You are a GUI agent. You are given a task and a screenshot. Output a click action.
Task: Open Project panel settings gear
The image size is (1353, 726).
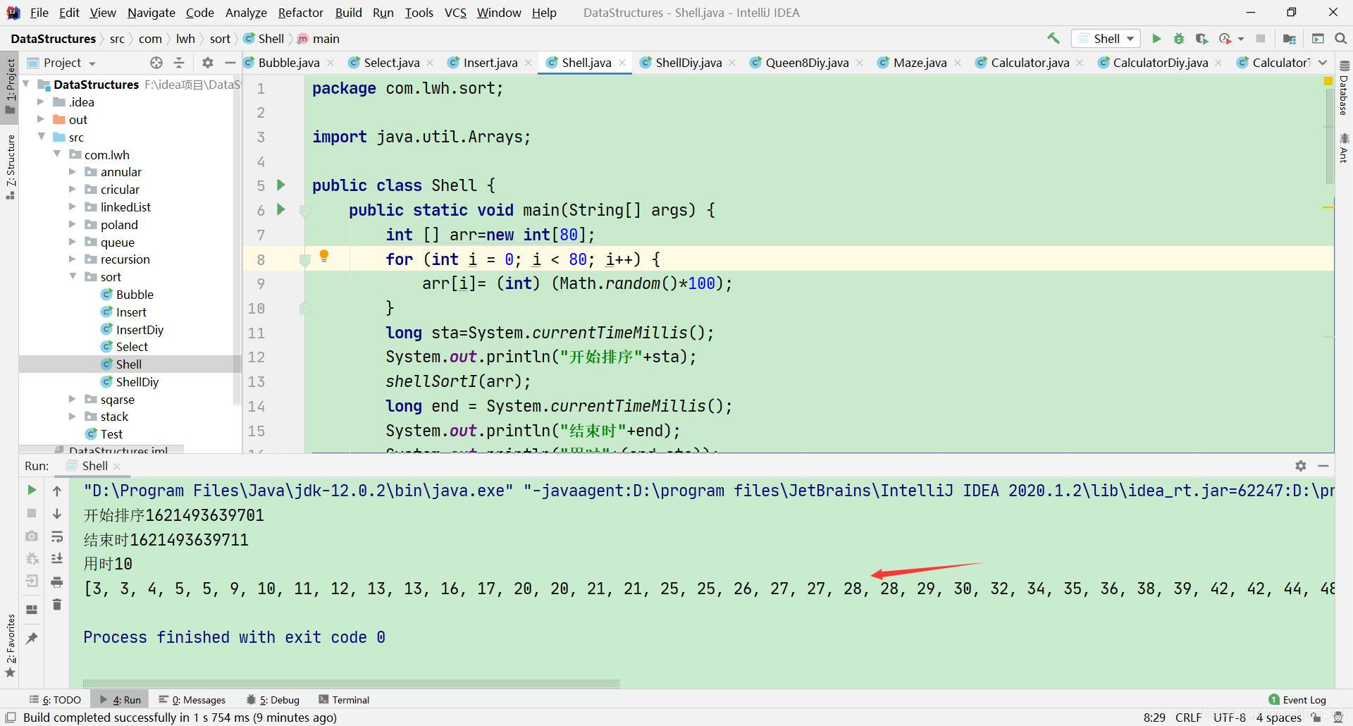pyautogui.click(x=207, y=63)
